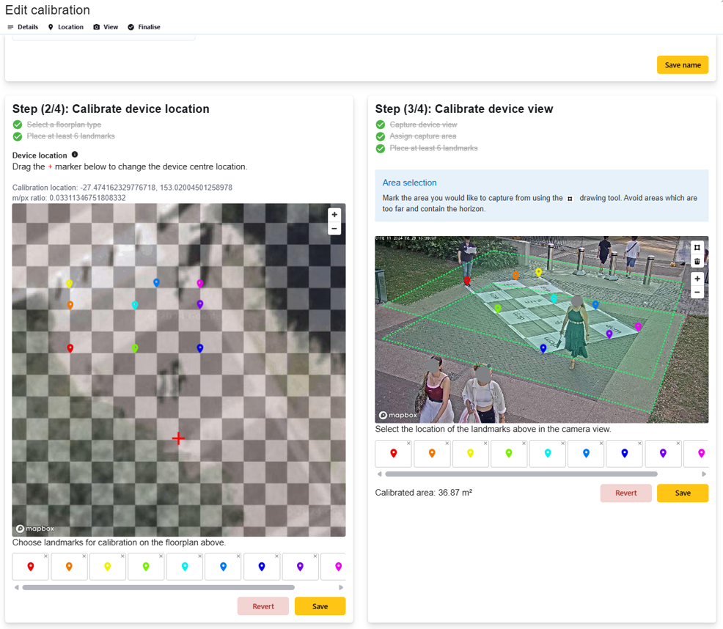Open the Location step tab
The height and width of the screenshot is (629, 723).
coord(65,27)
